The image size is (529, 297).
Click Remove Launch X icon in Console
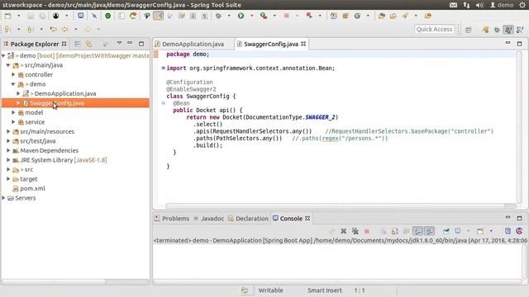click(344, 231)
